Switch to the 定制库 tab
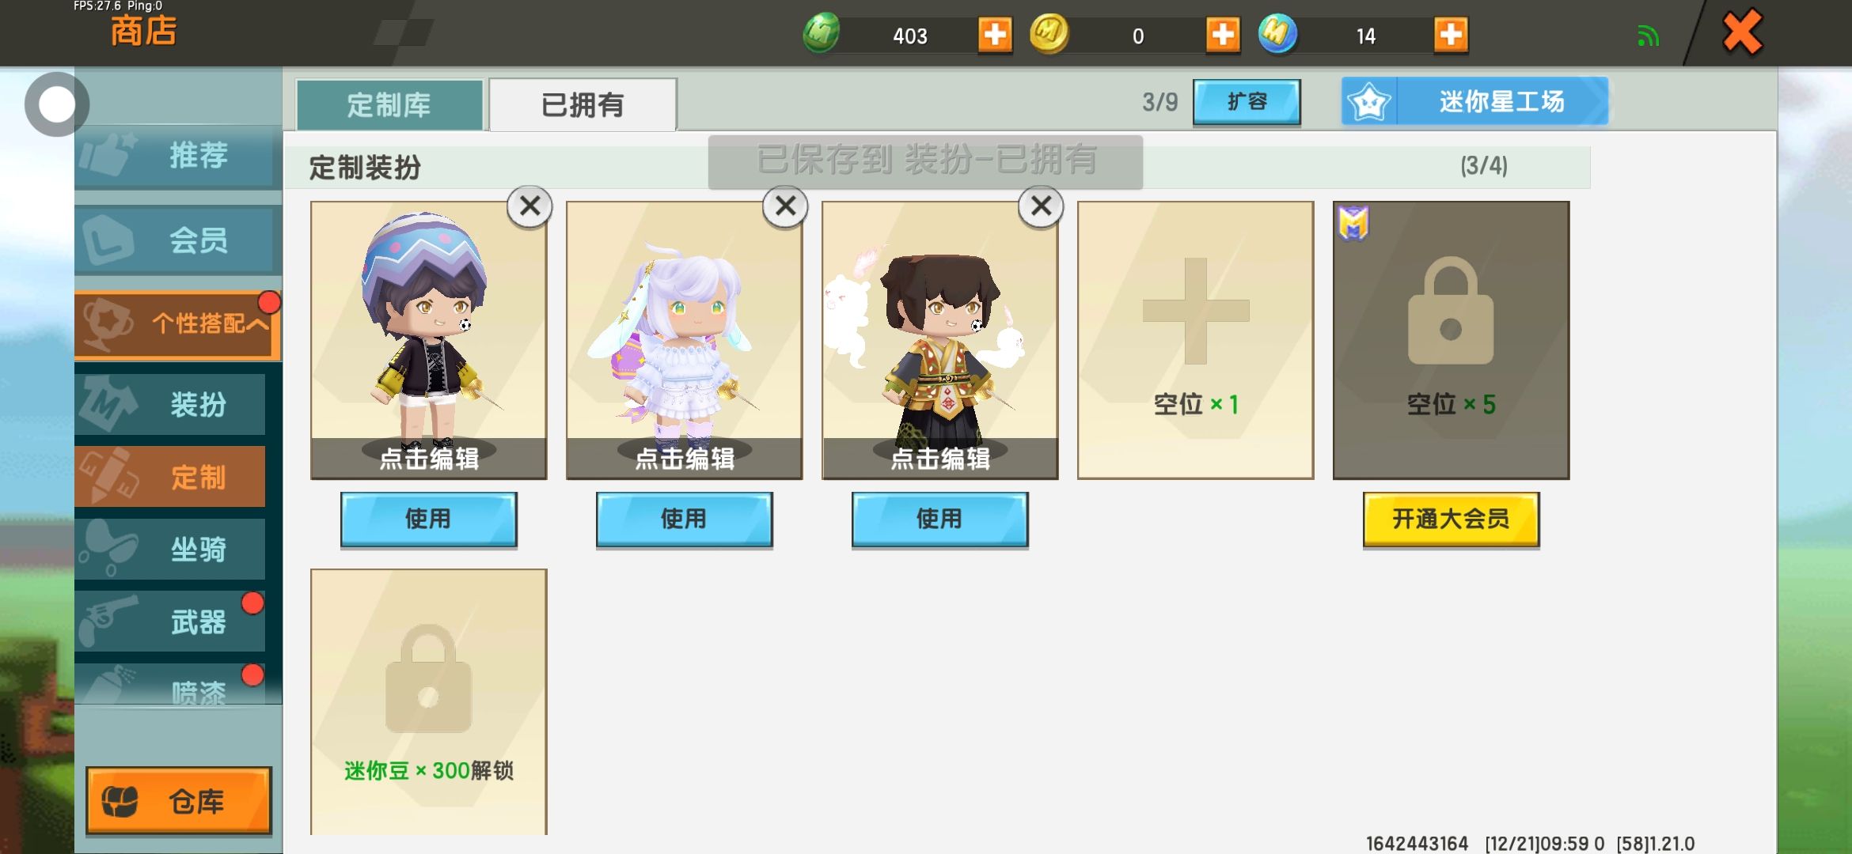 point(389,104)
